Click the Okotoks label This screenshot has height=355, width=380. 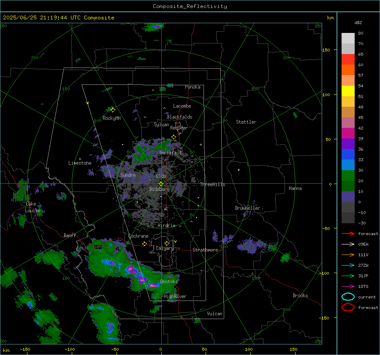pyautogui.click(x=169, y=282)
